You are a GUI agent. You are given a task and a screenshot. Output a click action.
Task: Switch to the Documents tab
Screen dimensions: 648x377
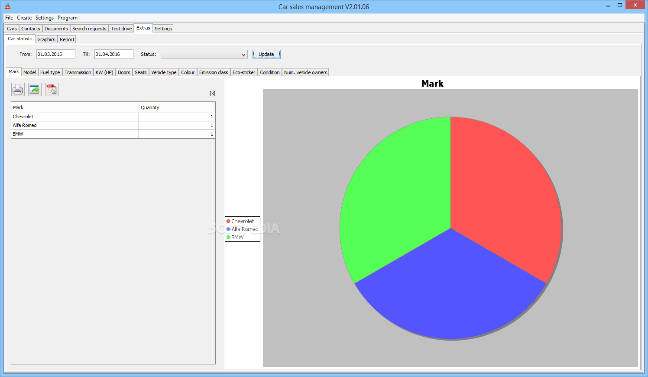coord(56,29)
